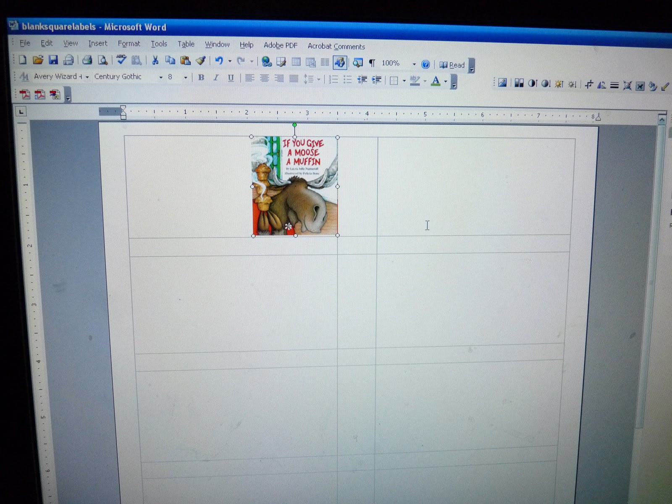Viewport: 672px width, 504px height.
Task: Create a new blank document
Action: coord(23,60)
